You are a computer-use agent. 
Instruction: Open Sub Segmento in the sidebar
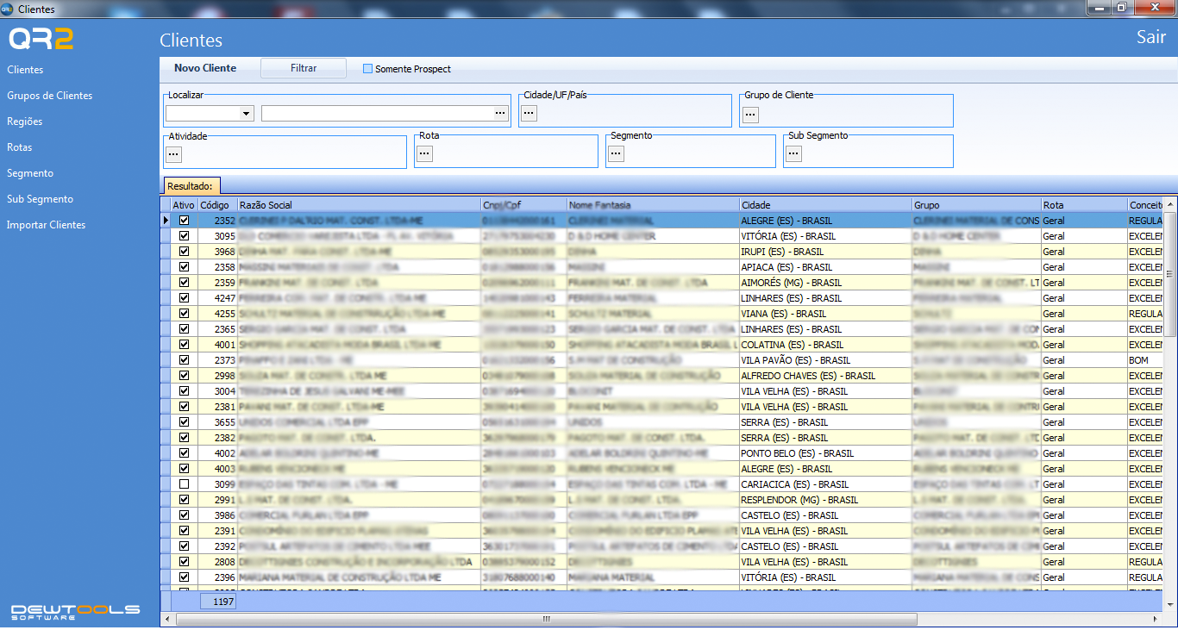(x=41, y=199)
